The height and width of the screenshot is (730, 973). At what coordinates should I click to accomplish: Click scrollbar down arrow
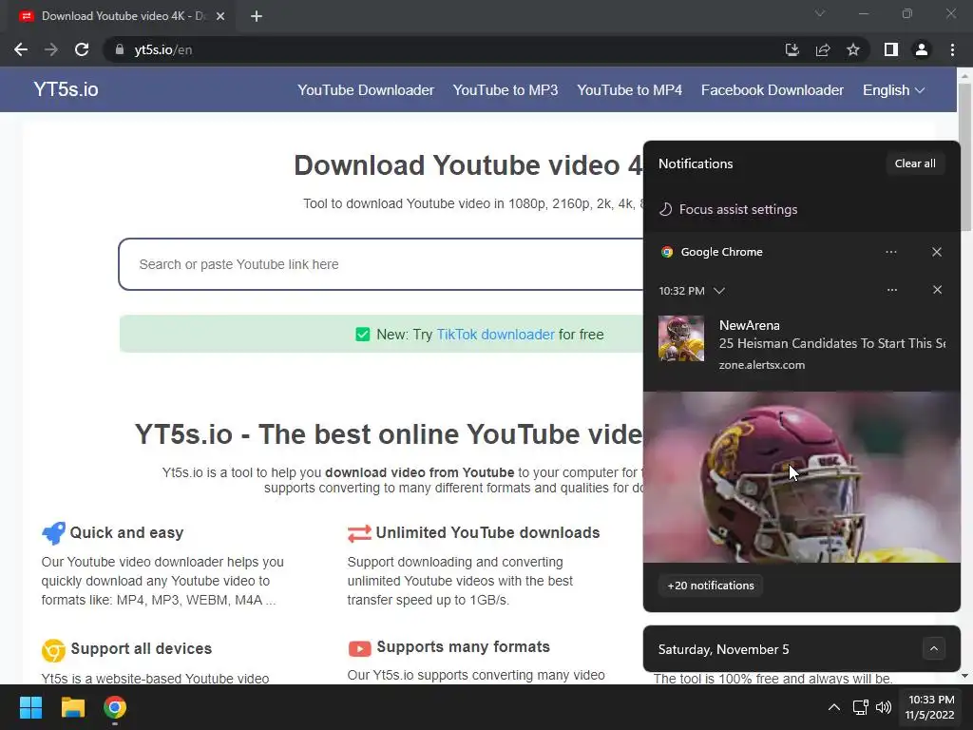(x=964, y=676)
